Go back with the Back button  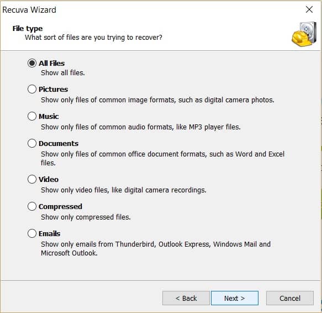(x=186, y=298)
